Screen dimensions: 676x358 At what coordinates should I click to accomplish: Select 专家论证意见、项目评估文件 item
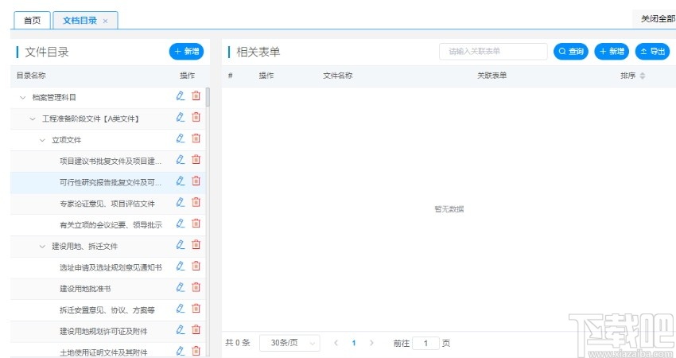click(x=107, y=204)
